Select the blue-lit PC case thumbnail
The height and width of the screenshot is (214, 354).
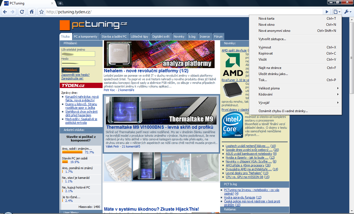[x=147, y=166]
